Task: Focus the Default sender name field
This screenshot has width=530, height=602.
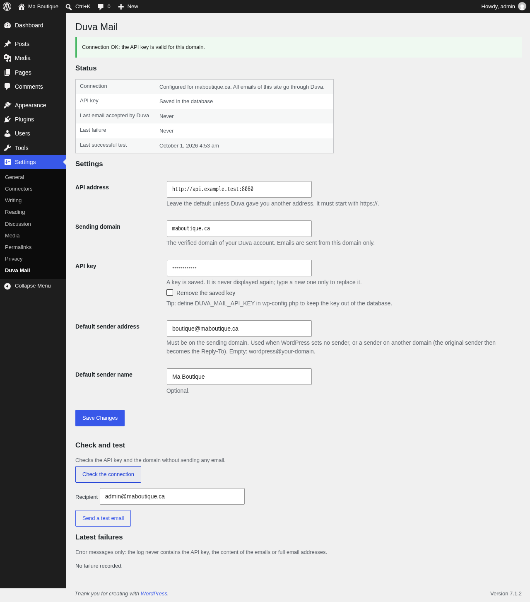Action: pos(239,377)
